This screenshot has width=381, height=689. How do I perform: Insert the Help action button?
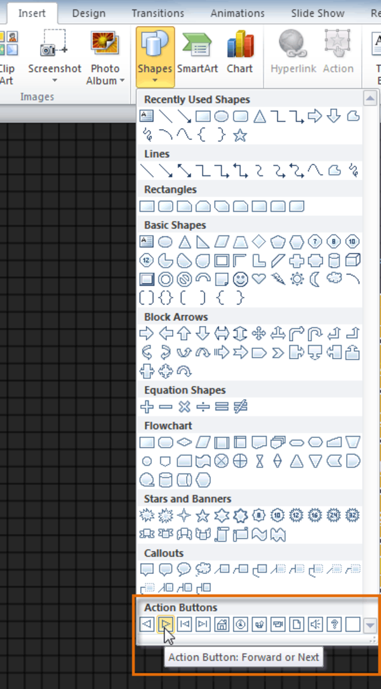(334, 624)
